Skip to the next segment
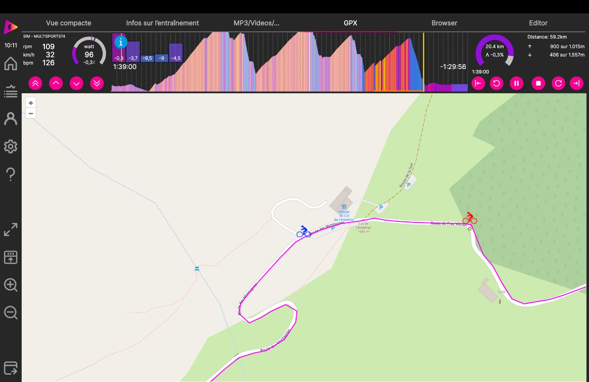The image size is (589, 382). [576, 83]
